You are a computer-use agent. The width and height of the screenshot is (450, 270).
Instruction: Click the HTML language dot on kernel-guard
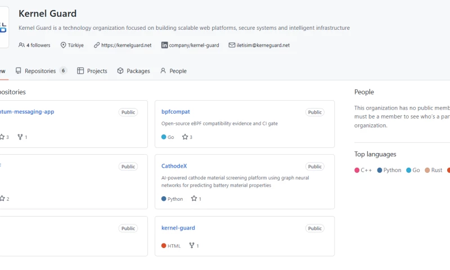point(164,246)
